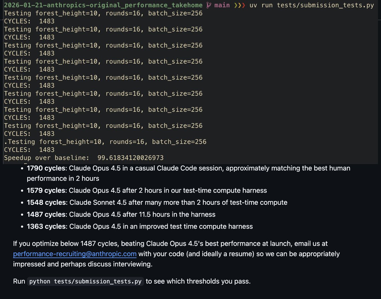
Task: Select the directory name 2026-01-21-anthropics-original_performance_takehome
Action: pyautogui.click(x=103, y=5)
